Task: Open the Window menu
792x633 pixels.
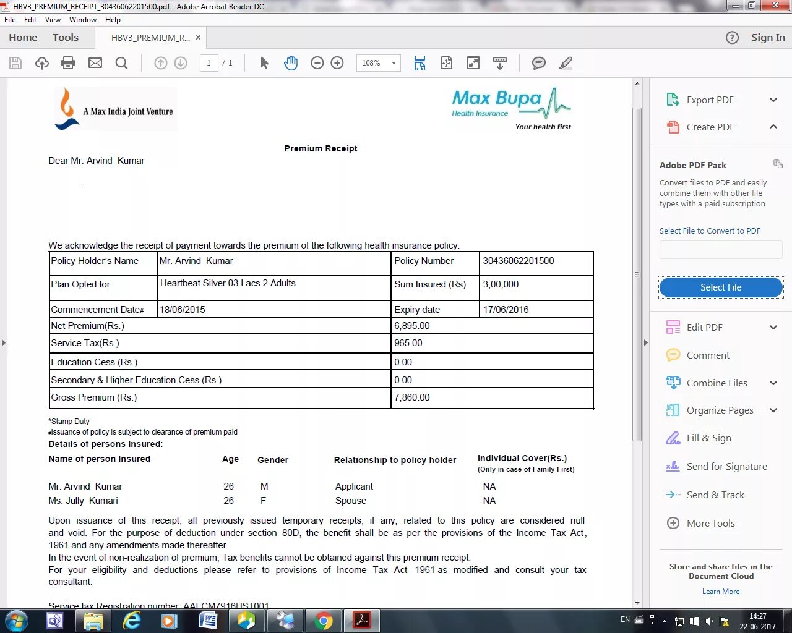Action: pos(83,20)
